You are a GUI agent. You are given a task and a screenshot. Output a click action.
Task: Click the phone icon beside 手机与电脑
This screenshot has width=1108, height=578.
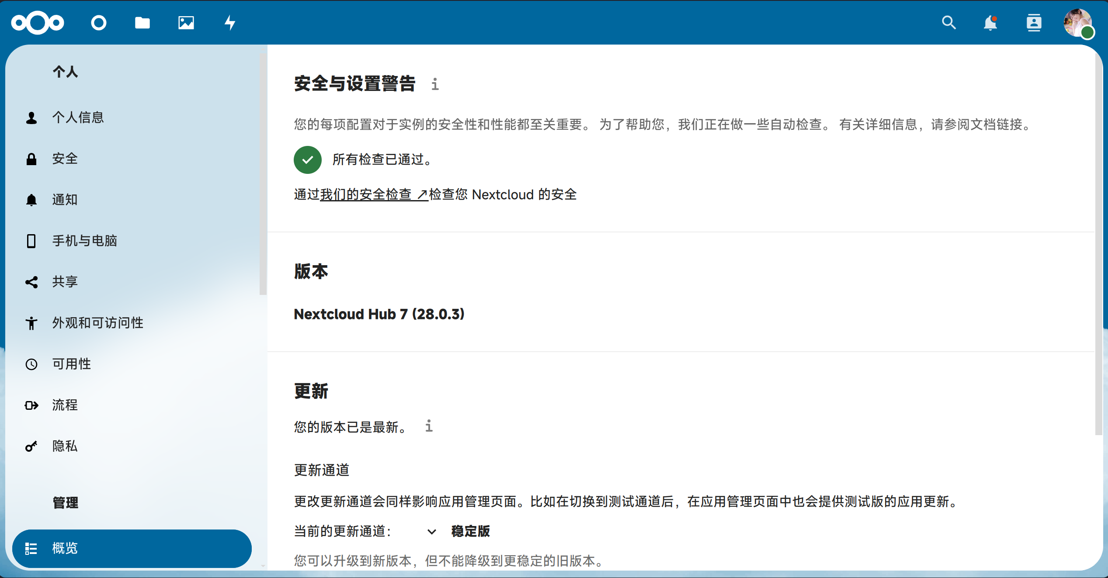click(x=31, y=241)
